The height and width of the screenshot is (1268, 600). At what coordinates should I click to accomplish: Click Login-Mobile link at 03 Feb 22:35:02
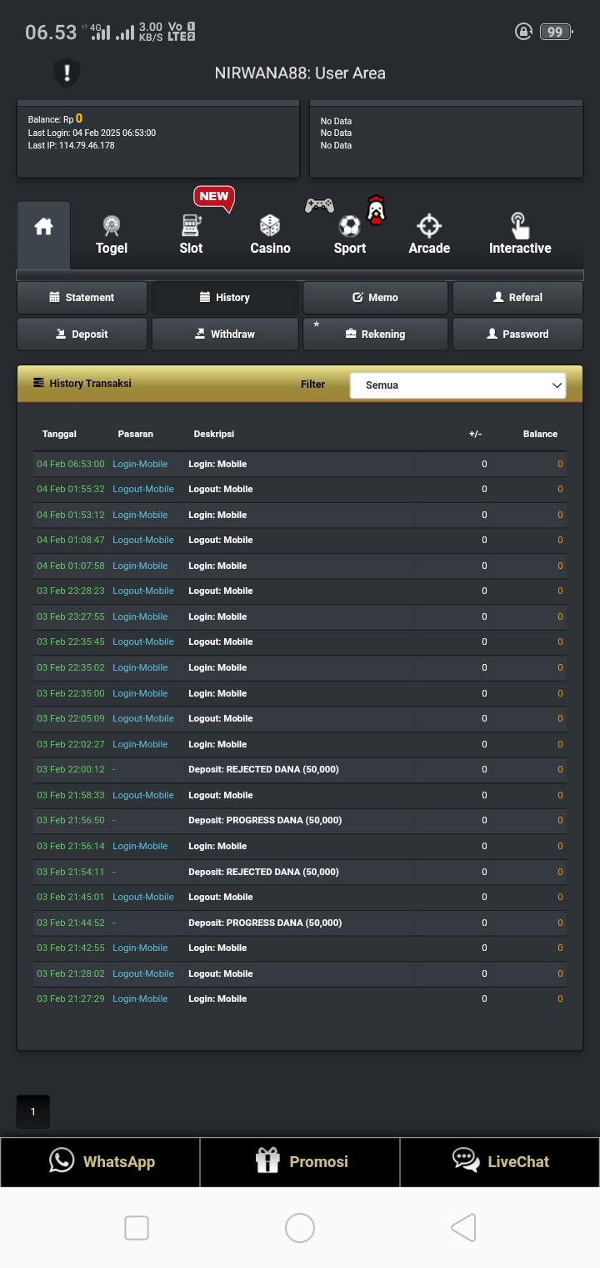click(x=140, y=667)
